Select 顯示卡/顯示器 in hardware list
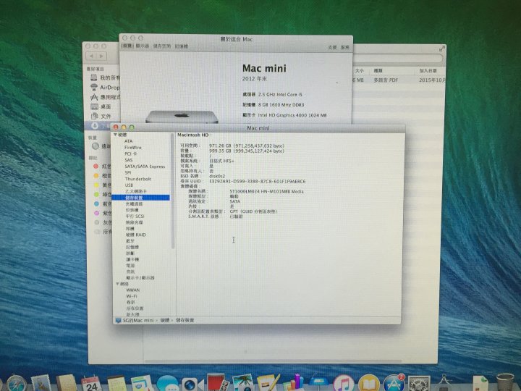 click(141, 278)
